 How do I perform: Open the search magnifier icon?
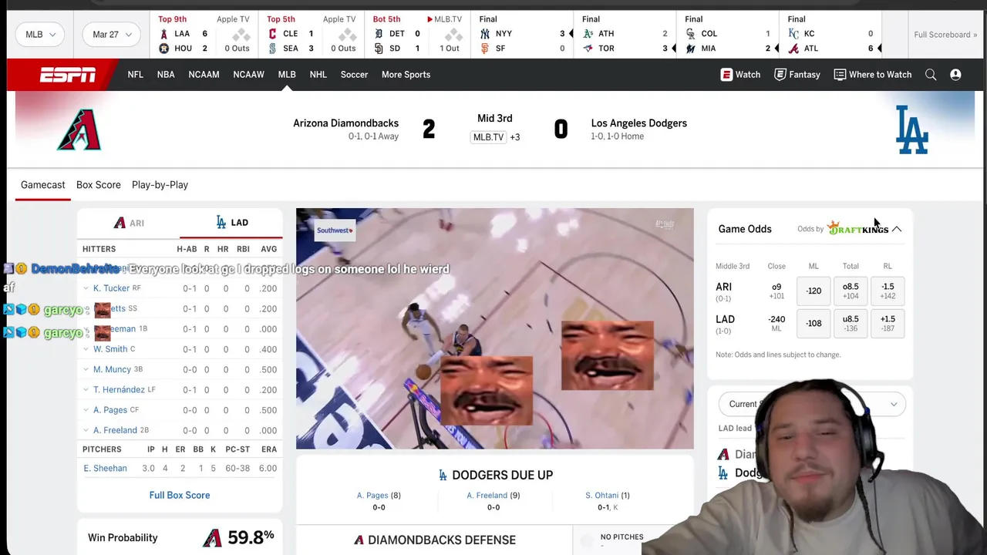pyautogui.click(x=931, y=75)
